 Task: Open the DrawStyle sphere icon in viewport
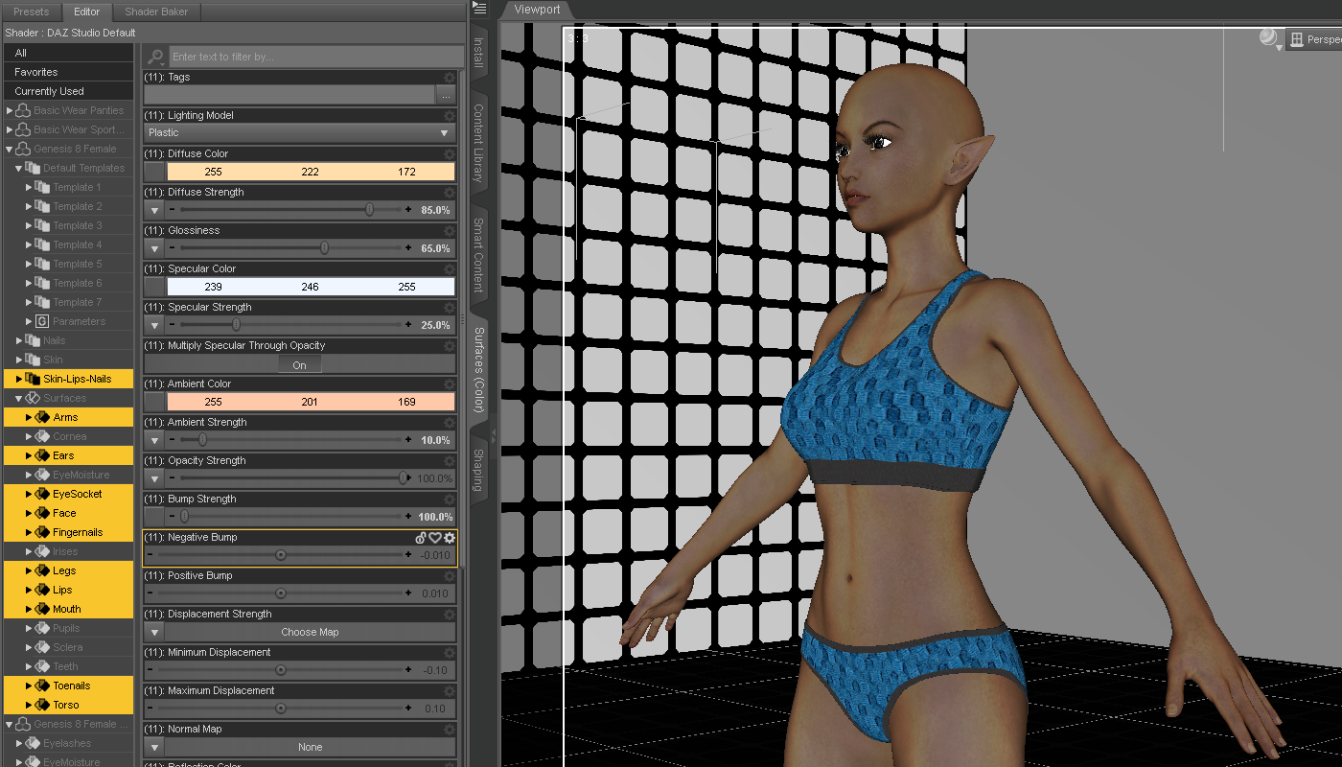(x=1269, y=38)
